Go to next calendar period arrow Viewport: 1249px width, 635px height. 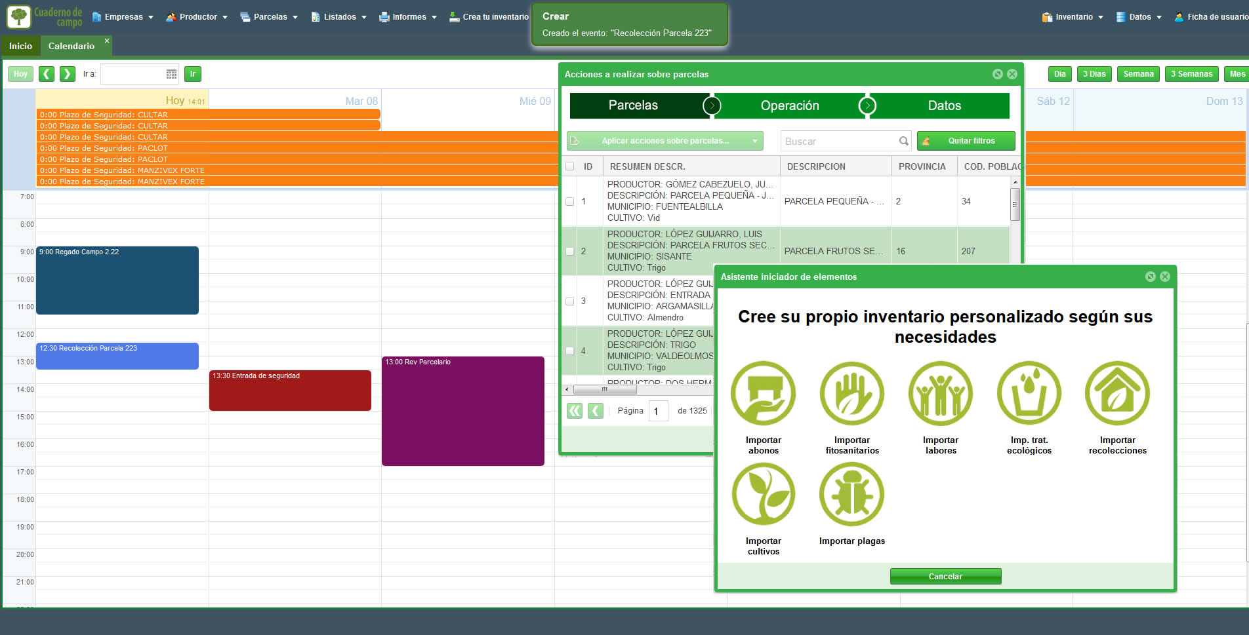pyautogui.click(x=68, y=74)
